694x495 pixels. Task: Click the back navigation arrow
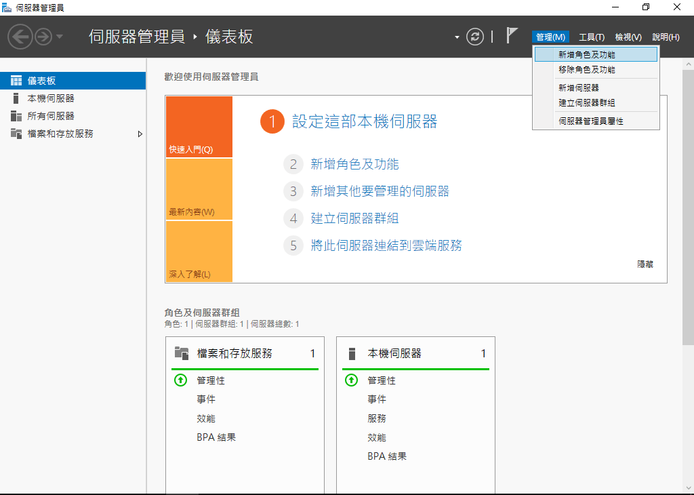[x=20, y=37]
